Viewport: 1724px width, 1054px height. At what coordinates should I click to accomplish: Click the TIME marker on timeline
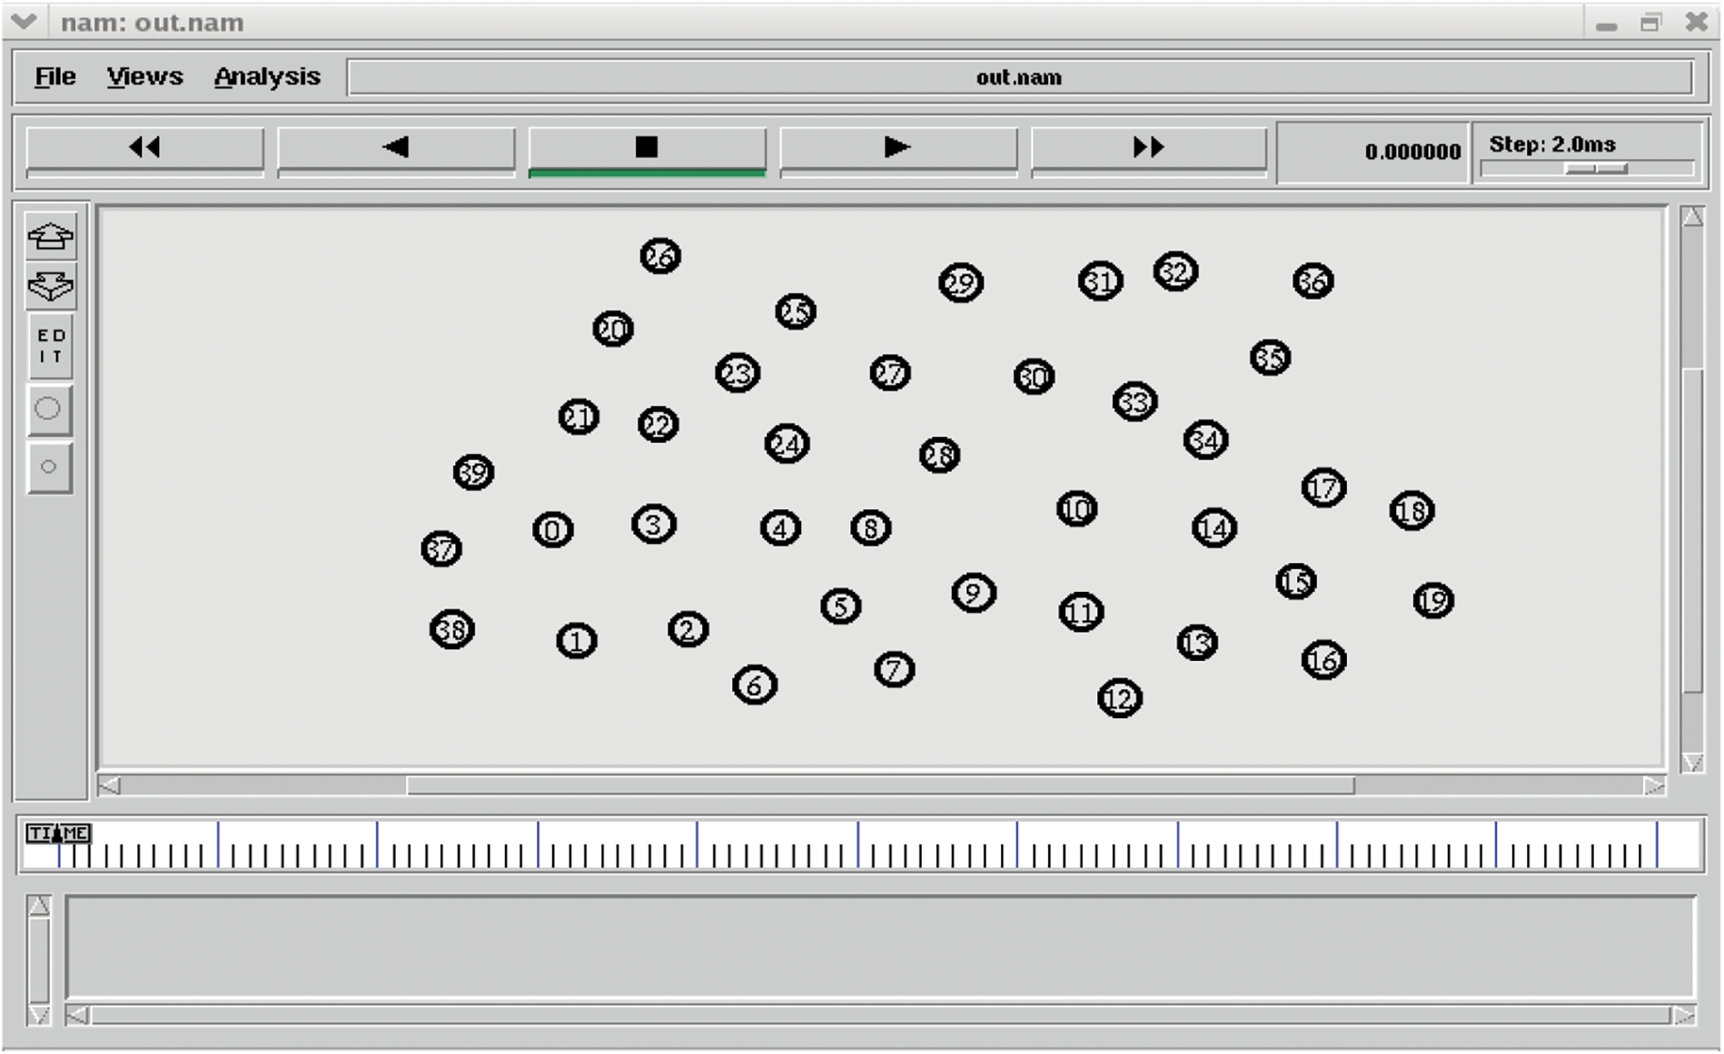(x=58, y=833)
